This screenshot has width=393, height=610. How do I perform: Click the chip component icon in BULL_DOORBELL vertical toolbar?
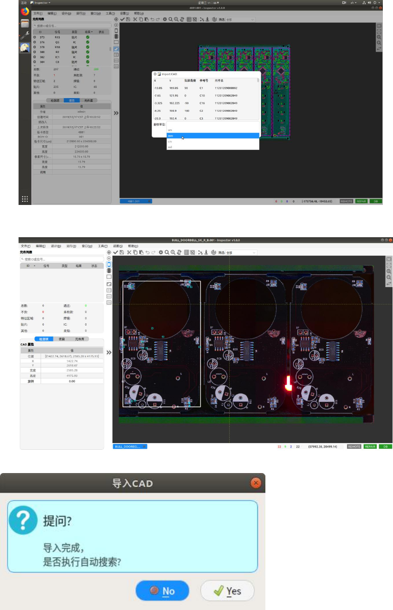109,271
